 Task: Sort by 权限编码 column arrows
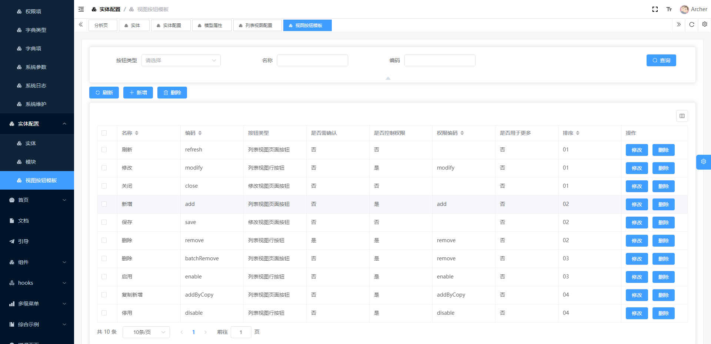462,133
